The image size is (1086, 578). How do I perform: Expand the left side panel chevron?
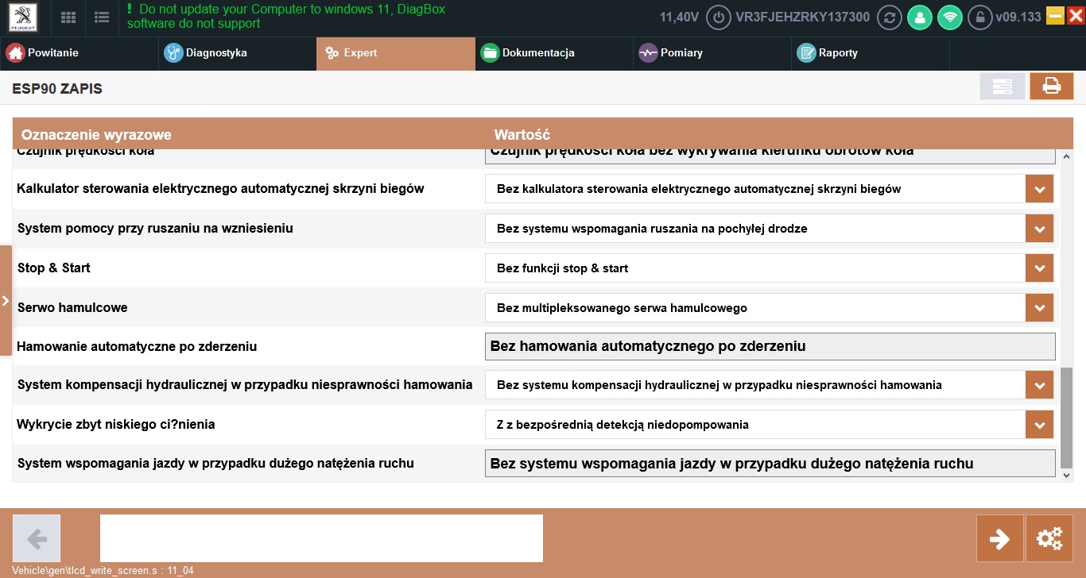[6, 301]
